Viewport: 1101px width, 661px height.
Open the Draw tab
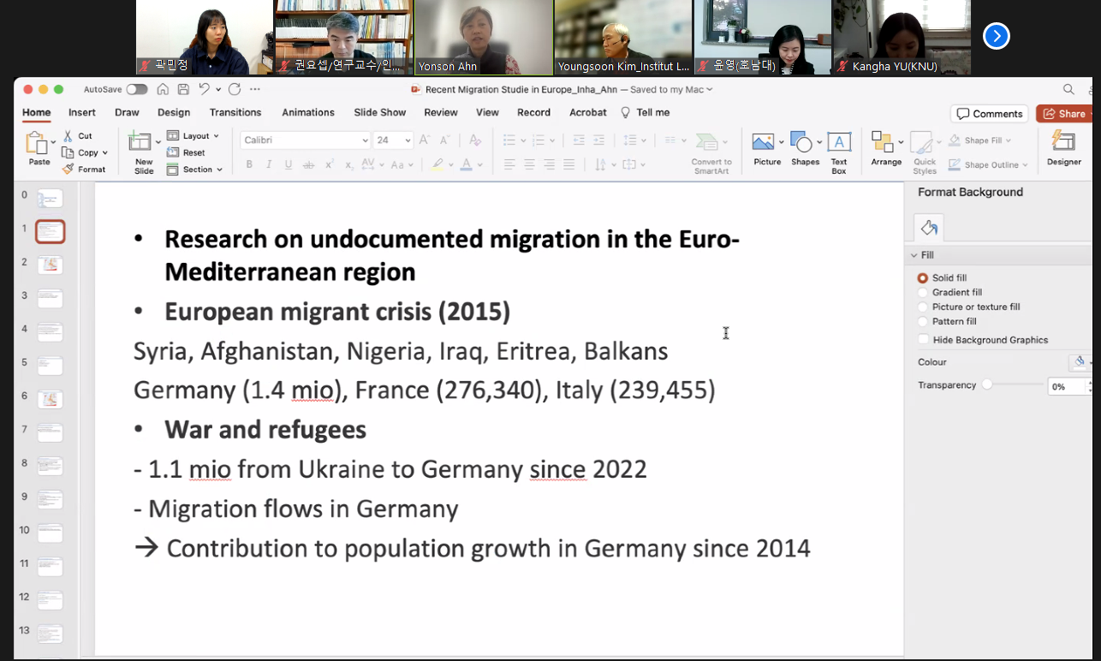point(127,112)
